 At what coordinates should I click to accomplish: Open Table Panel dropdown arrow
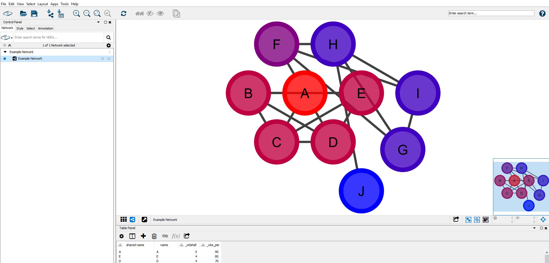(x=534, y=228)
